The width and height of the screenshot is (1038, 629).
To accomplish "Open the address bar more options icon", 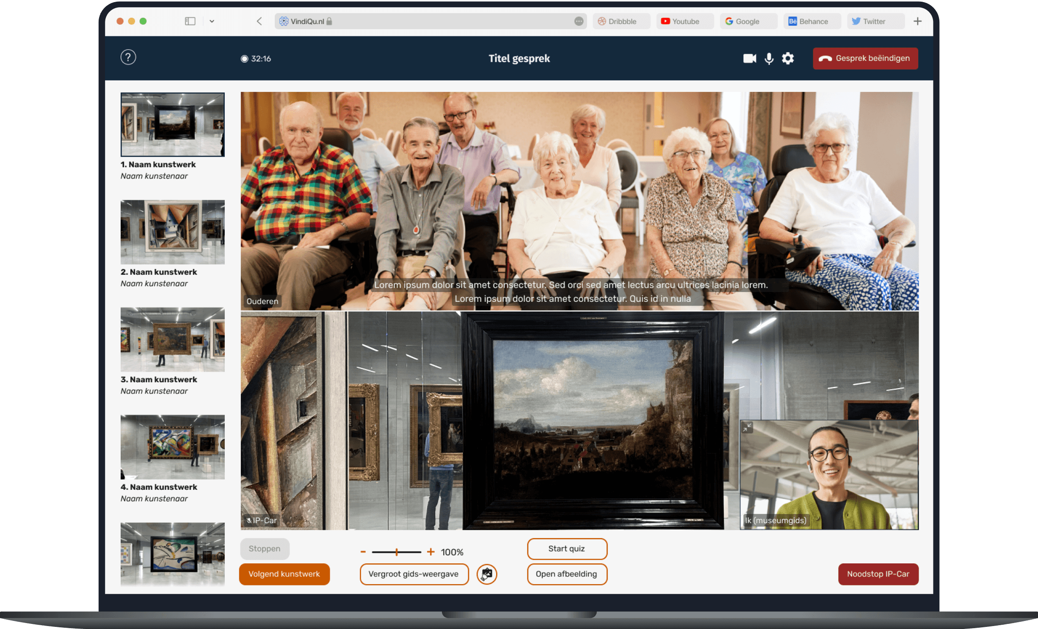I will pos(579,21).
